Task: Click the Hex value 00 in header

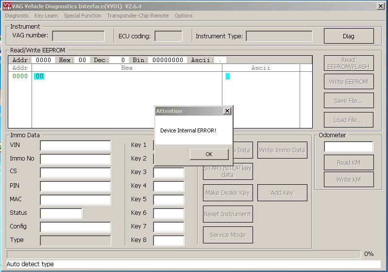Action: coord(82,60)
